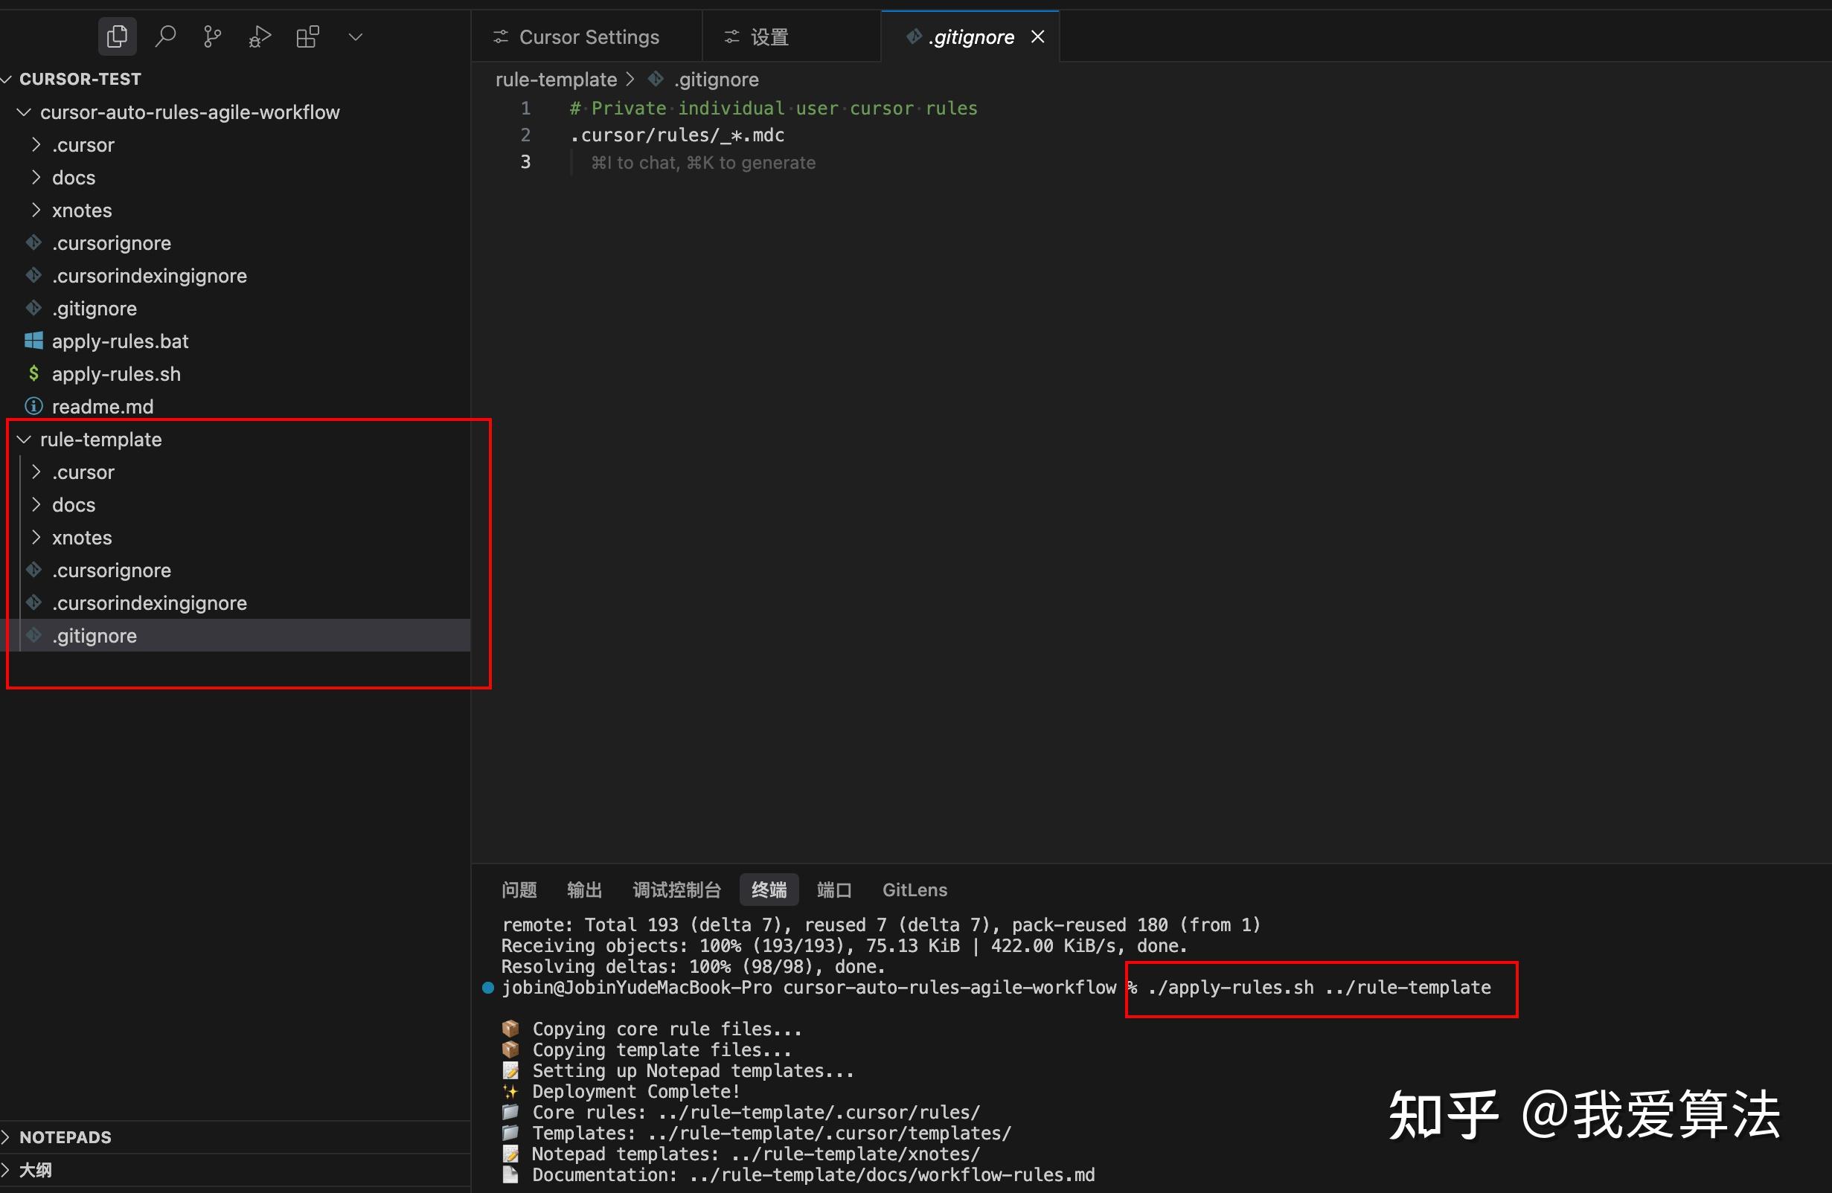Image resolution: width=1832 pixels, height=1193 pixels.
Task: Collapse cursor-auto-rules-agile-workflow folder
Action: 188,112
